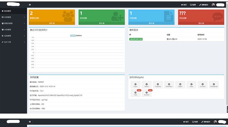The image size is (228, 127).
Task: Go to 首页 in the lower dashboard top bar
Action: coord(186,122)
